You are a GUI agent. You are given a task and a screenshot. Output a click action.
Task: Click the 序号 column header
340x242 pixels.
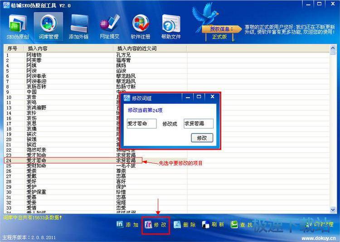pyautogui.click(x=14, y=48)
